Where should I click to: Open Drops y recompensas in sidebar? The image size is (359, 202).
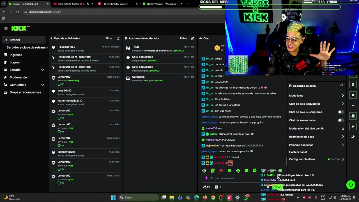(24, 92)
